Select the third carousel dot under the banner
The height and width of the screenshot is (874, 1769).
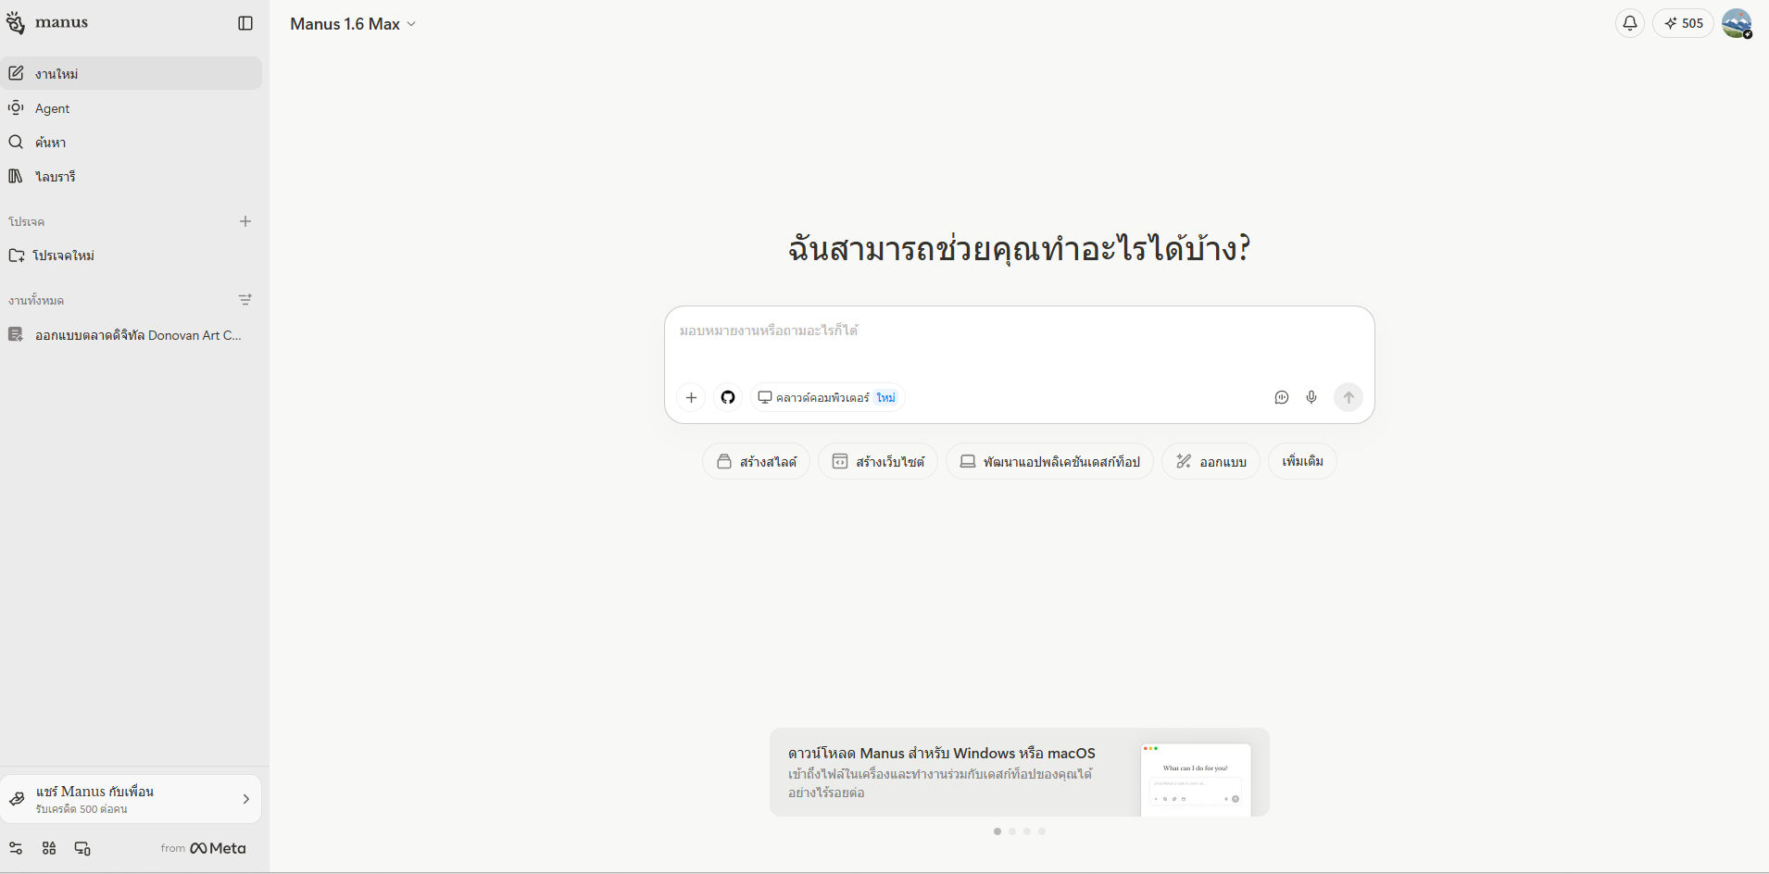pyautogui.click(x=1027, y=831)
